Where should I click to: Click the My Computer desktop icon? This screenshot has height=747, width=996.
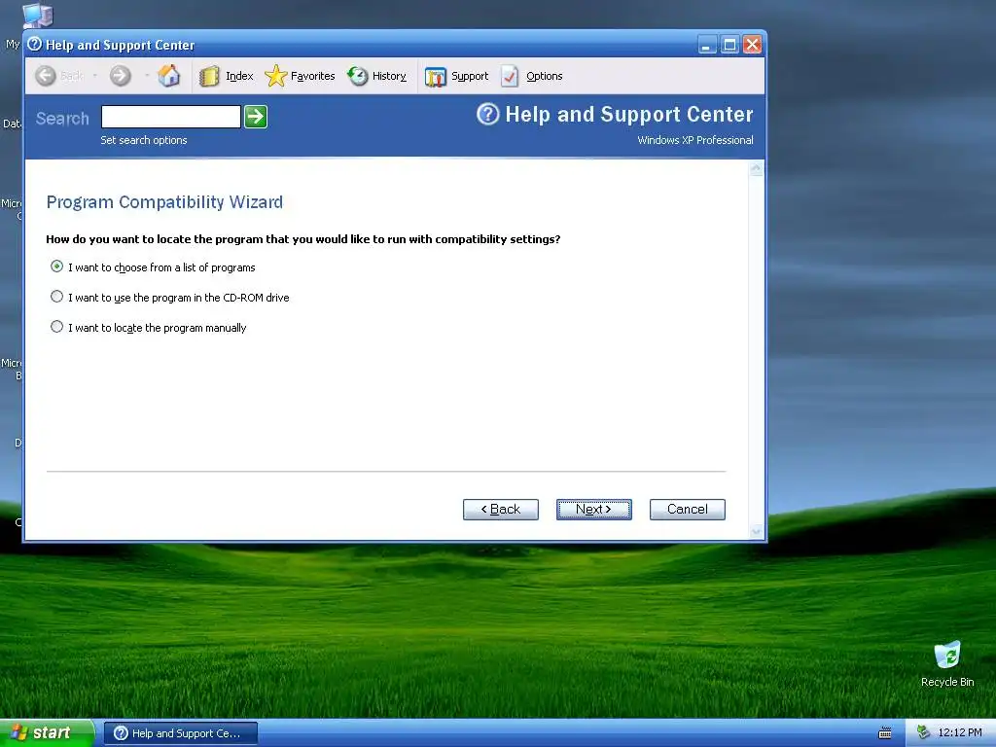pyautogui.click(x=37, y=16)
